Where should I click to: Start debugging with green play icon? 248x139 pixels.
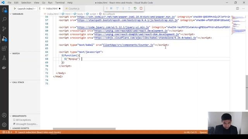click(15, 8)
